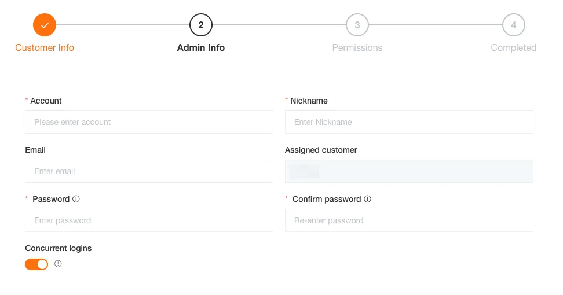563x295 pixels.
Task: Click the Assigned customer field
Action: [409, 171]
